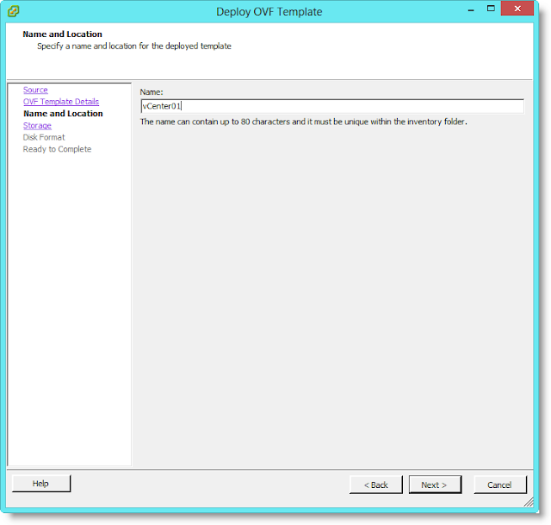Image resolution: width=551 pixels, height=525 pixels.
Task: Click the 'Specify a name and location' subtitle
Action: 134,46
